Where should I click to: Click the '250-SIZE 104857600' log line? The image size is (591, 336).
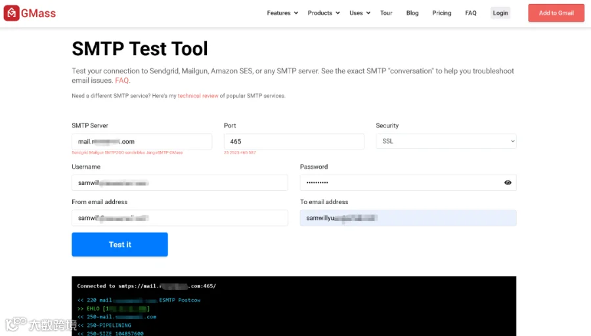(x=110, y=333)
